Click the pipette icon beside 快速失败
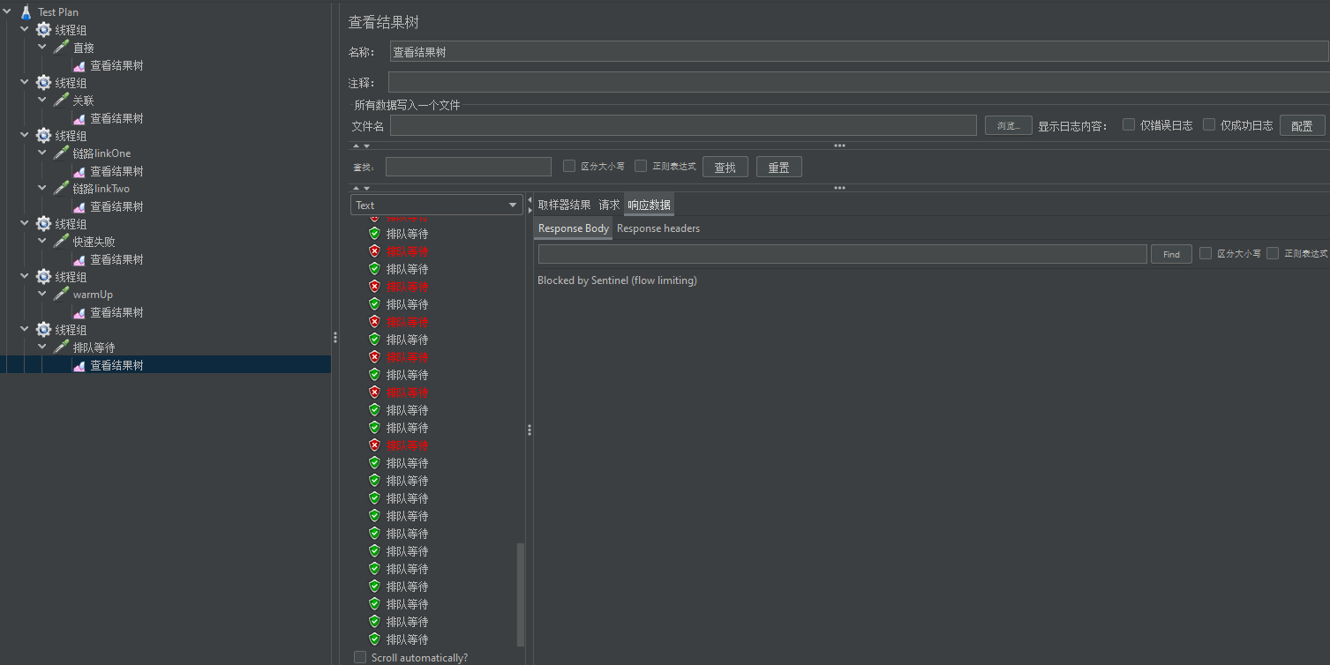 coord(61,242)
